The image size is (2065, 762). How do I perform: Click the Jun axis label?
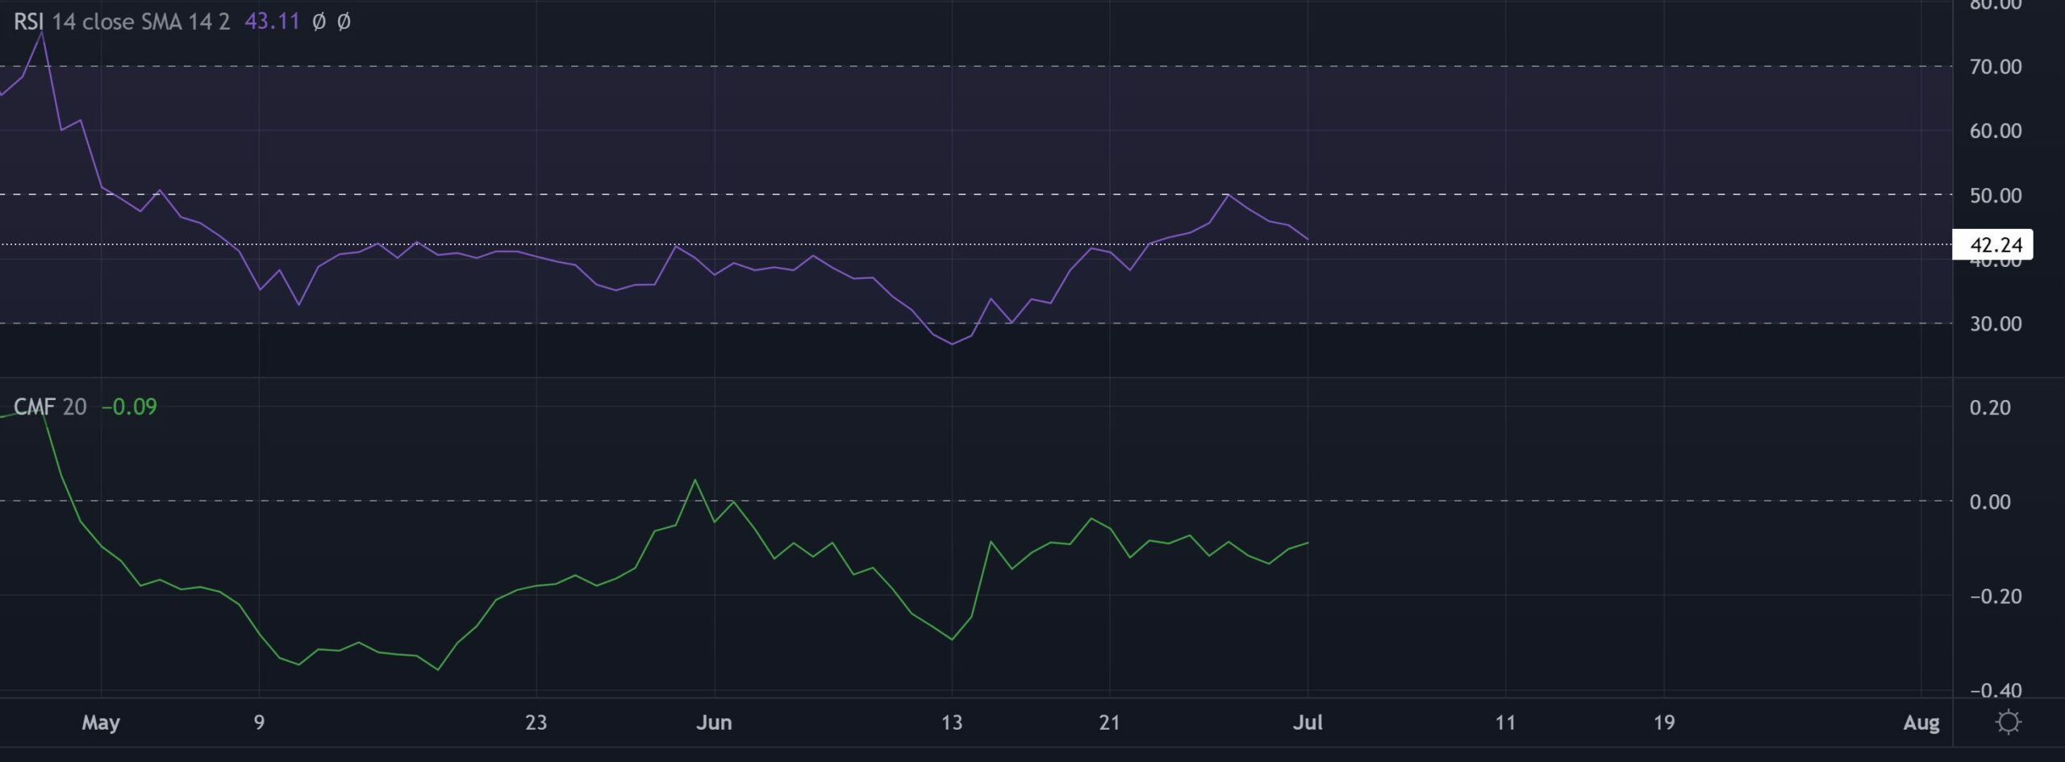click(714, 723)
